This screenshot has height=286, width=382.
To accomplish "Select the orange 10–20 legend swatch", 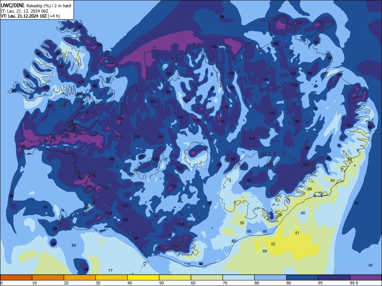I will click(x=48, y=278).
